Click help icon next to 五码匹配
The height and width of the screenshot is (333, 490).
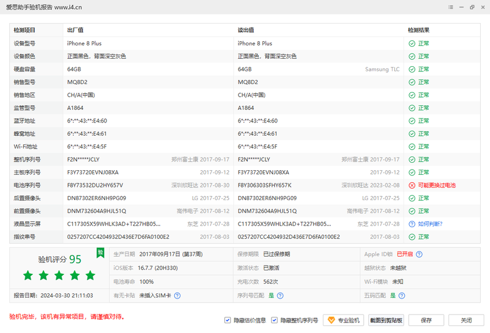[x=402, y=296]
